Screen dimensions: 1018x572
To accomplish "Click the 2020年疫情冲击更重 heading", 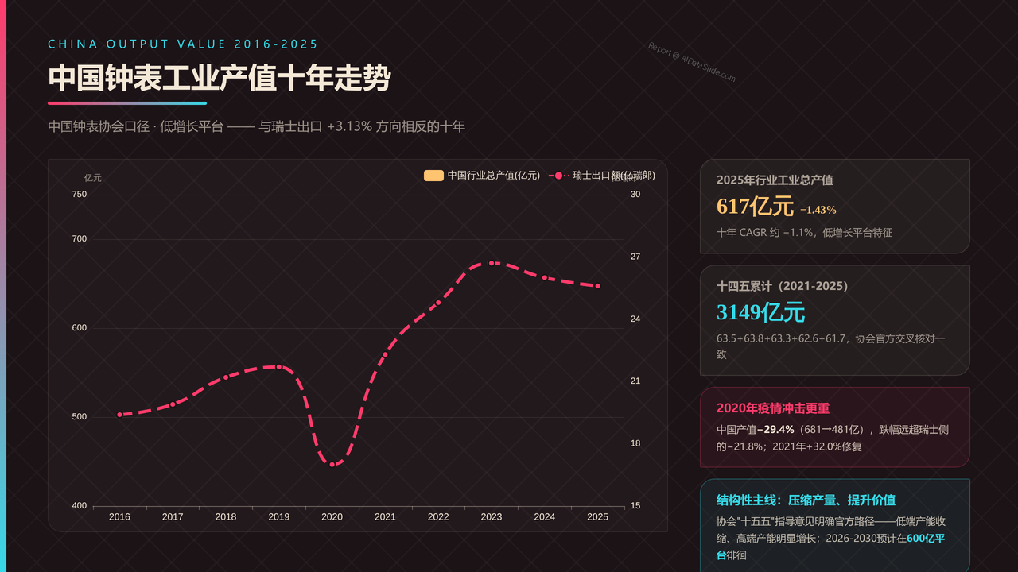I will (773, 408).
